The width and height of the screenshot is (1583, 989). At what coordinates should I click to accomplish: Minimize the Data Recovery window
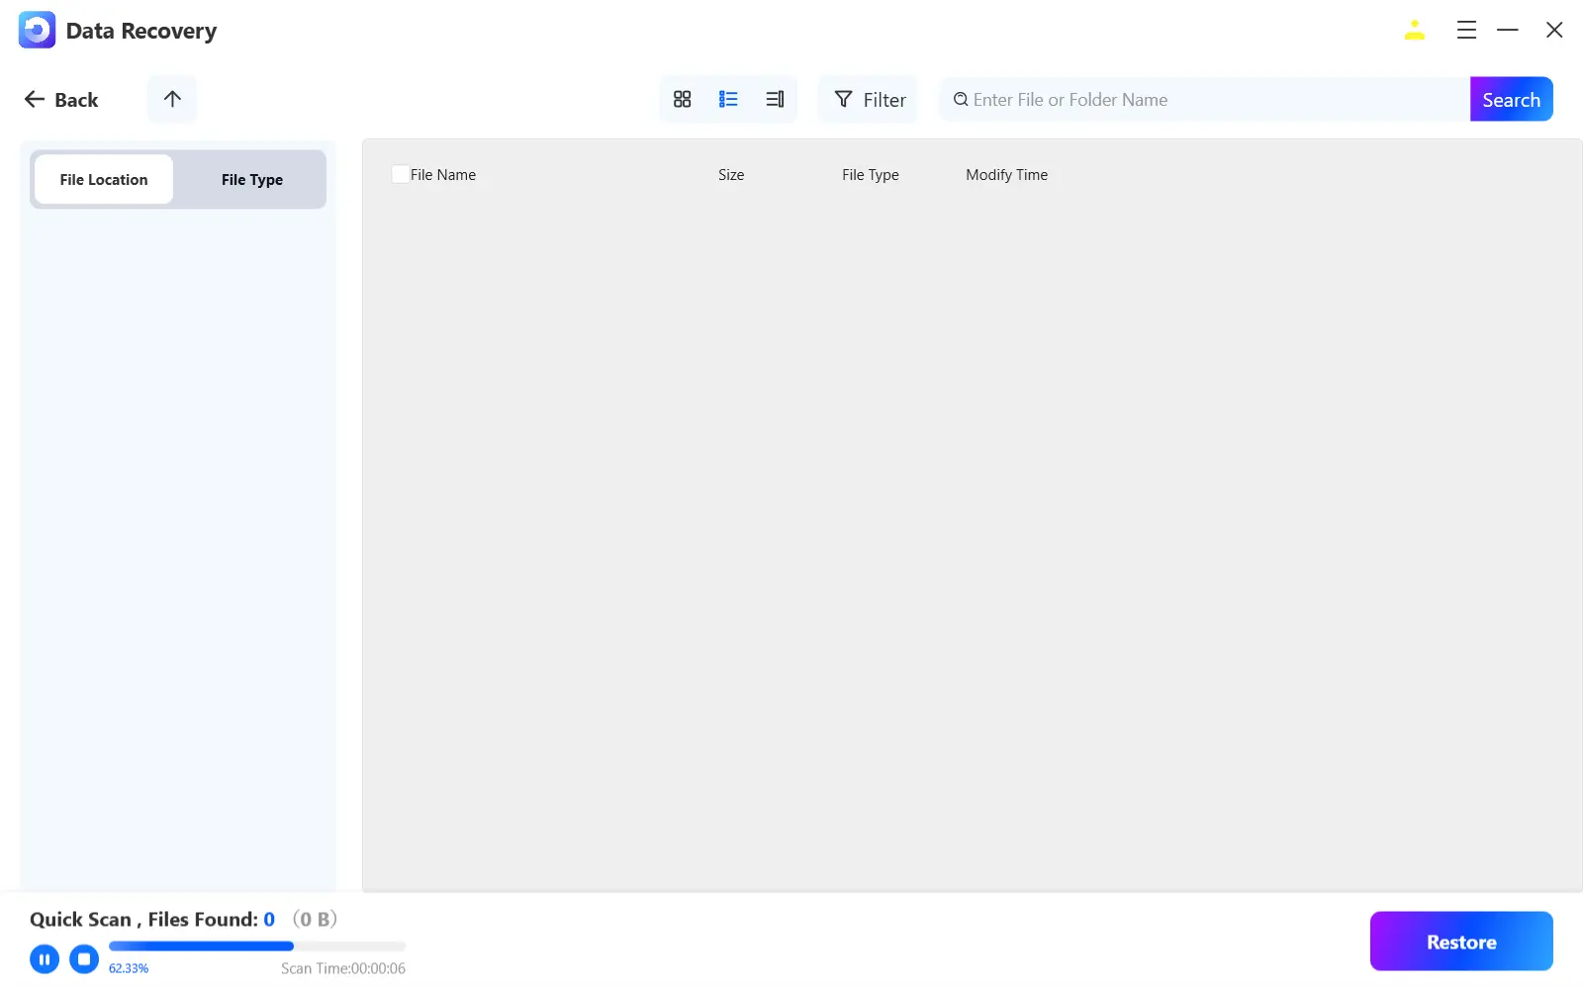pyautogui.click(x=1507, y=31)
